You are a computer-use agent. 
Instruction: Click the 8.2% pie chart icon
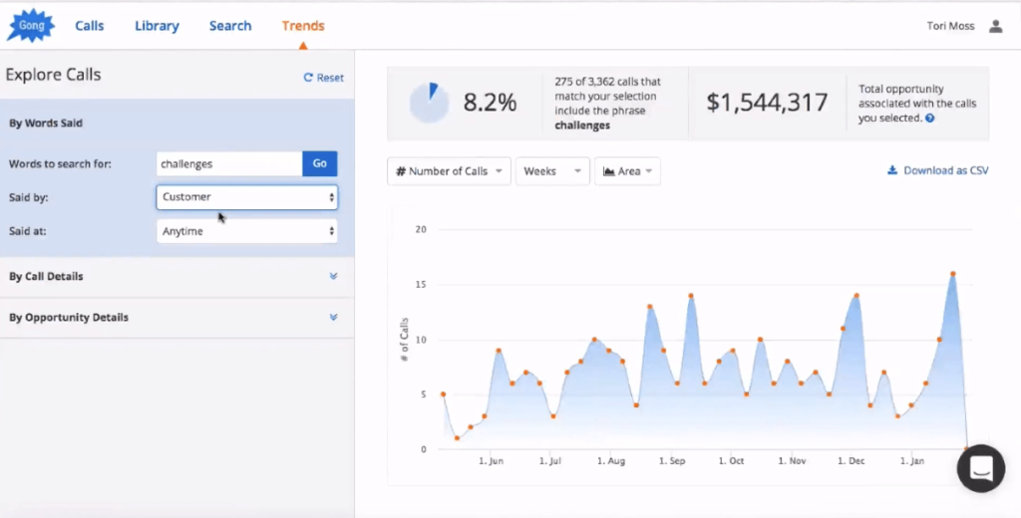pos(429,103)
